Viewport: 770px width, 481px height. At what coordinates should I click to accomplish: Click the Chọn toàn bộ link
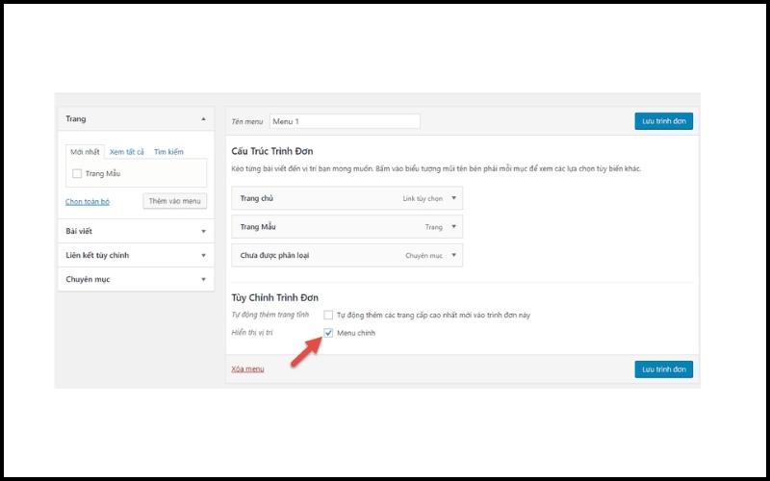tap(88, 202)
